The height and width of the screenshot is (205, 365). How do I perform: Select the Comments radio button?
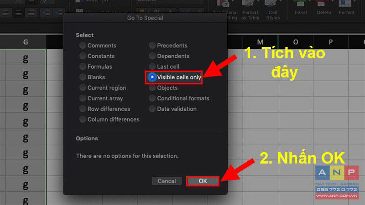coord(83,45)
